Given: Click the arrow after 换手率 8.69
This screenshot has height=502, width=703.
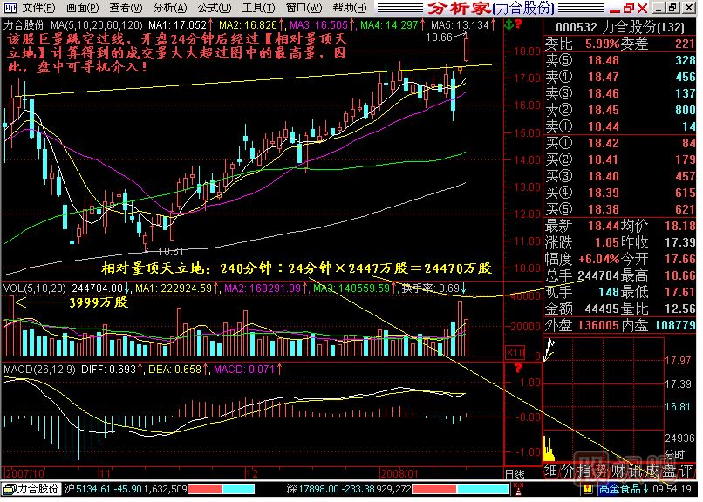Looking at the screenshot, I should click(464, 288).
